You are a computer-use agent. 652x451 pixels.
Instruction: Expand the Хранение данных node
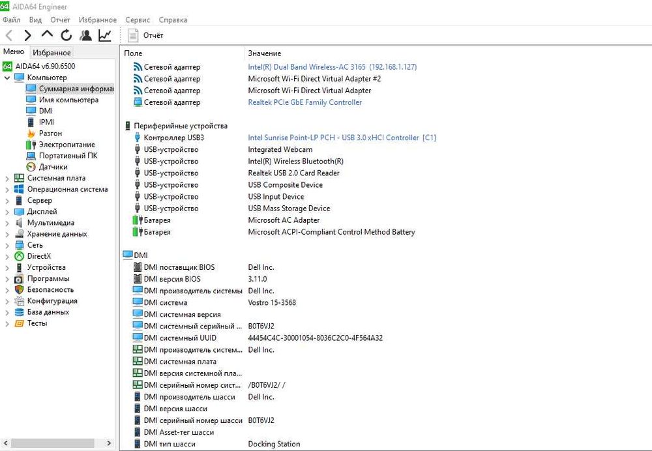click(7, 235)
